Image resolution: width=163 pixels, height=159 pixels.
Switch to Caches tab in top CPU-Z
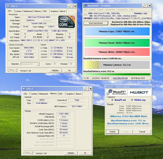pos(18,11)
